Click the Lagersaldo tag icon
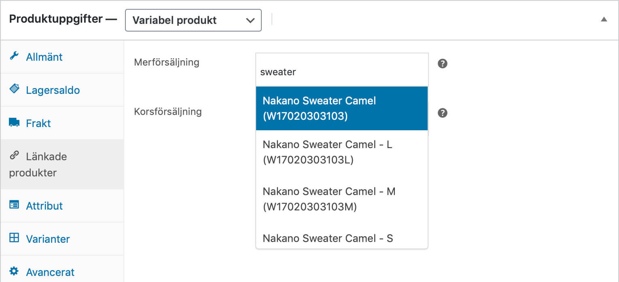The height and width of the screenshot is (282, 619). (x=14, y=89)
